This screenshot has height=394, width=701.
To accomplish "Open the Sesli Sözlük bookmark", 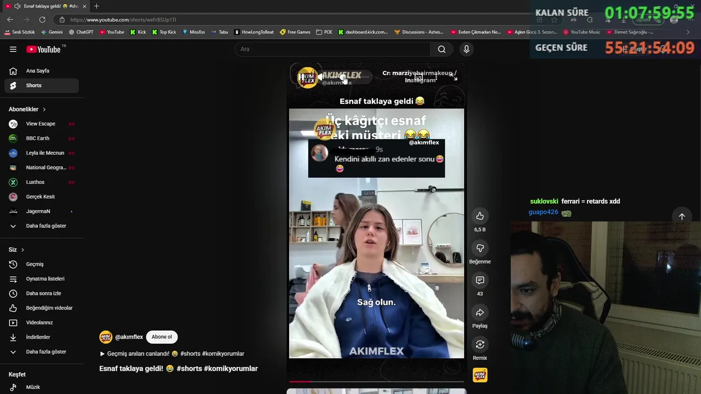I will 20,32.
